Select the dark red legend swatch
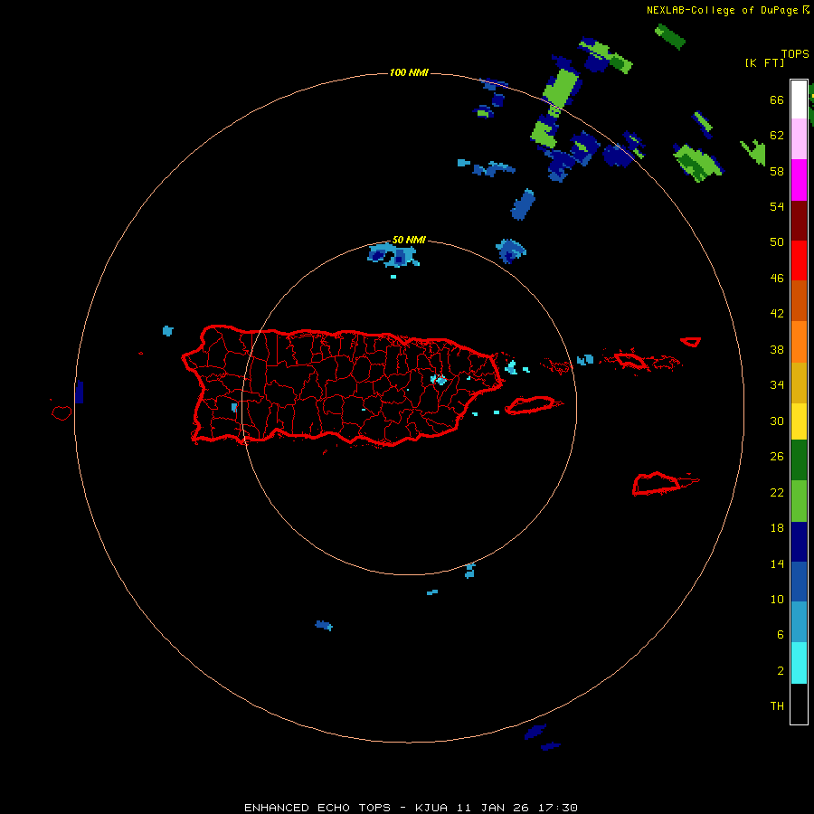814x814 pixels. 799,220
